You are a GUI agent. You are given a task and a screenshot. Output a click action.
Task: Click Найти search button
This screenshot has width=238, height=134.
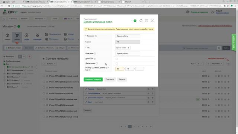point(226,48)
